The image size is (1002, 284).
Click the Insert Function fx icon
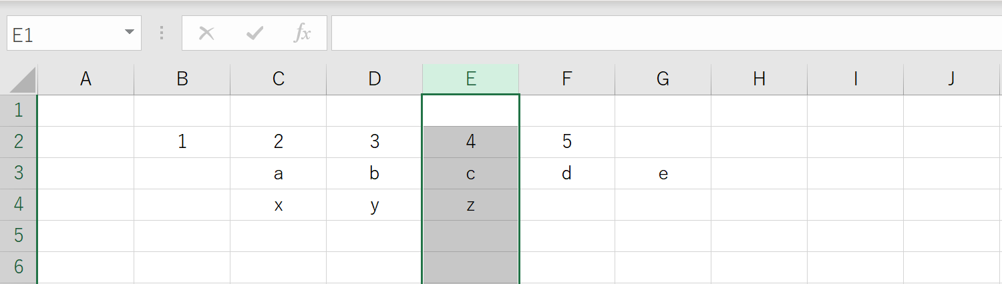[303, 33]
